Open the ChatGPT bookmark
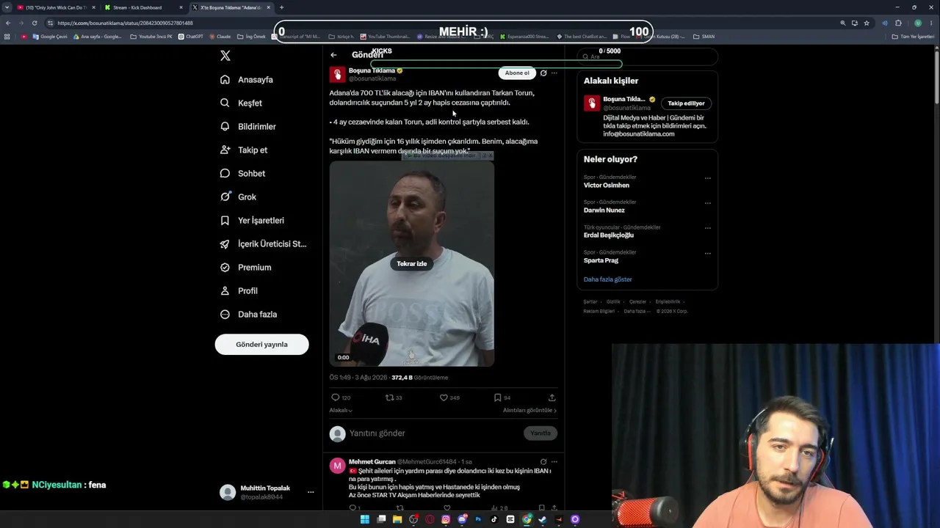 191,36
